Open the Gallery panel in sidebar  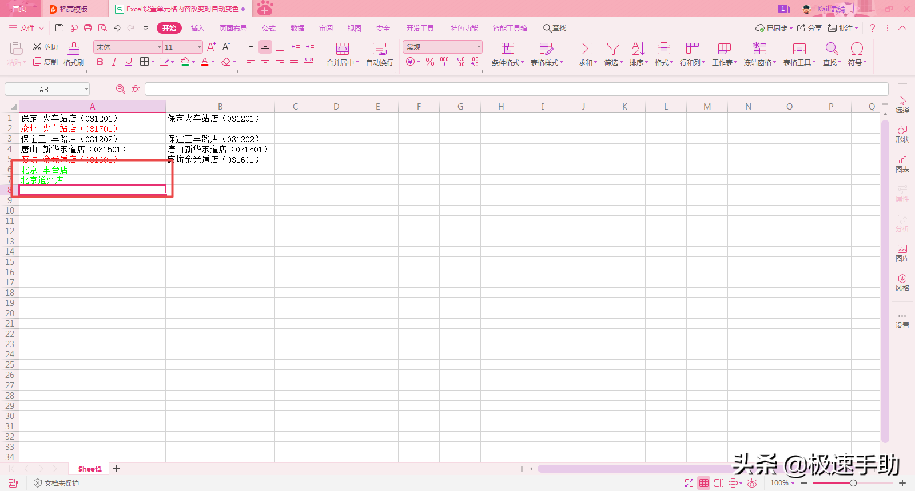click(x=902, y=253)
